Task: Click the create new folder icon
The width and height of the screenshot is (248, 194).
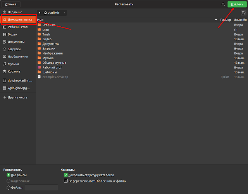Action: pyautogui.click(x=244, y=13)
